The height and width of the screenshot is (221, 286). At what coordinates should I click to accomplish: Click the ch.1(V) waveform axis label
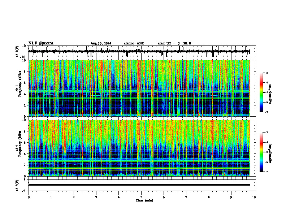pos(17,51)
